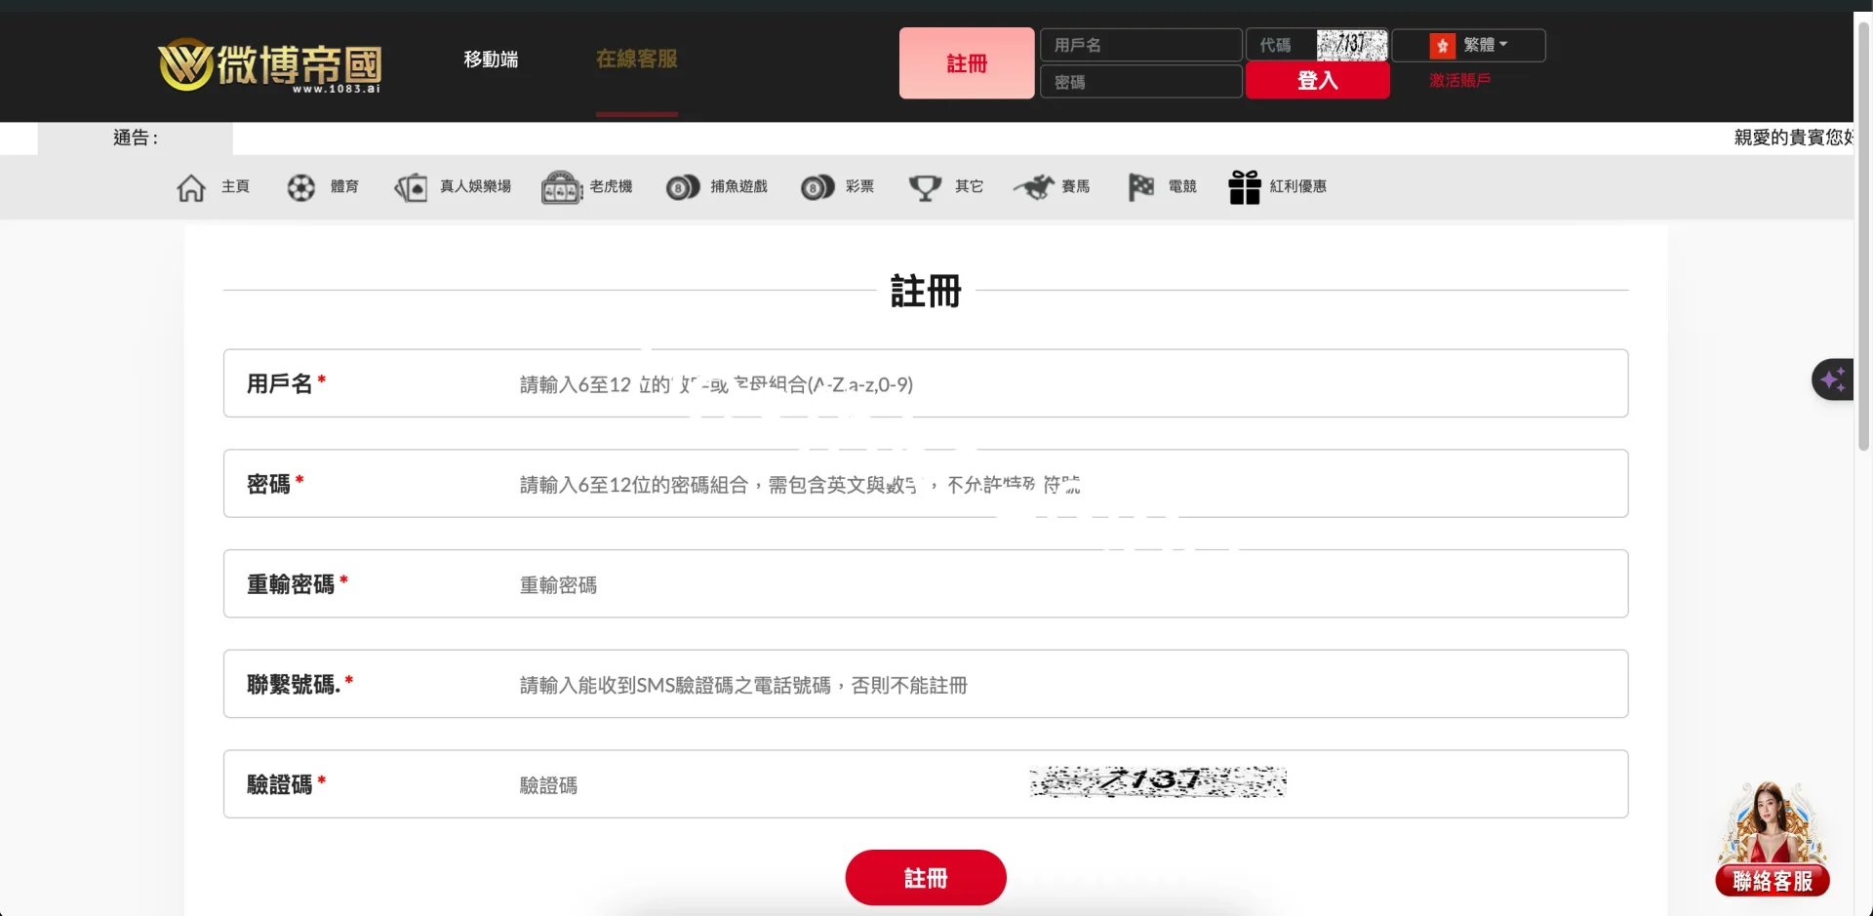The height and width of the screenshot is (916, 1873).
Task: Switch to 在線客服 menu item
Action: click(x=636, y=60)
